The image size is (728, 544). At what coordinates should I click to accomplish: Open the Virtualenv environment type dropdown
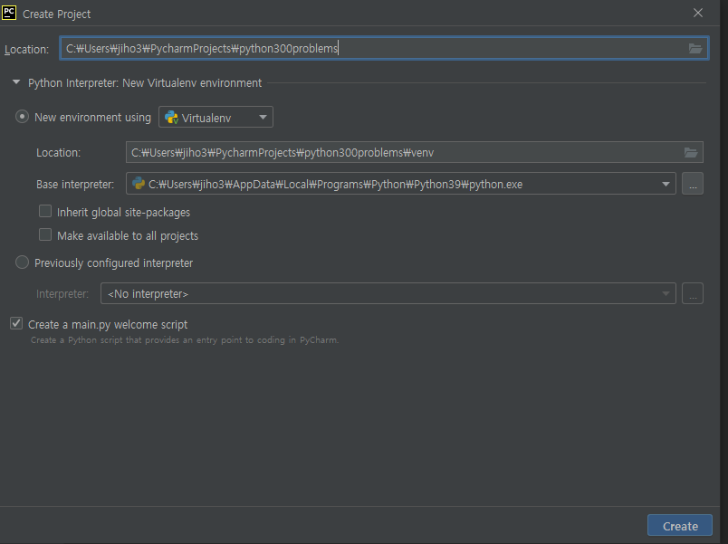(216, 117)
